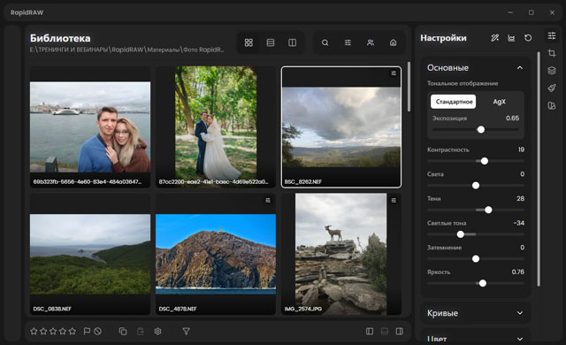
Task: Show the histogram chart icon
Action: tap(511, 37)
